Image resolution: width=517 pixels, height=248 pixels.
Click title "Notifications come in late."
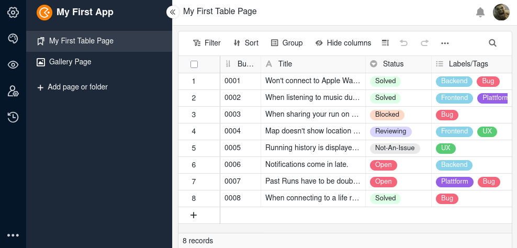(307, 165)
